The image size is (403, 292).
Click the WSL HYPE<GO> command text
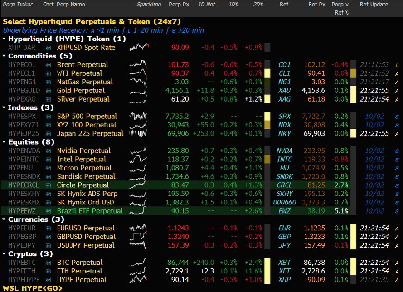click(32, 288)
